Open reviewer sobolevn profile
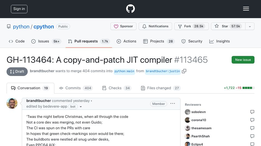The height and width of the screenshot is (146, 261). click(x=198, y=112)
